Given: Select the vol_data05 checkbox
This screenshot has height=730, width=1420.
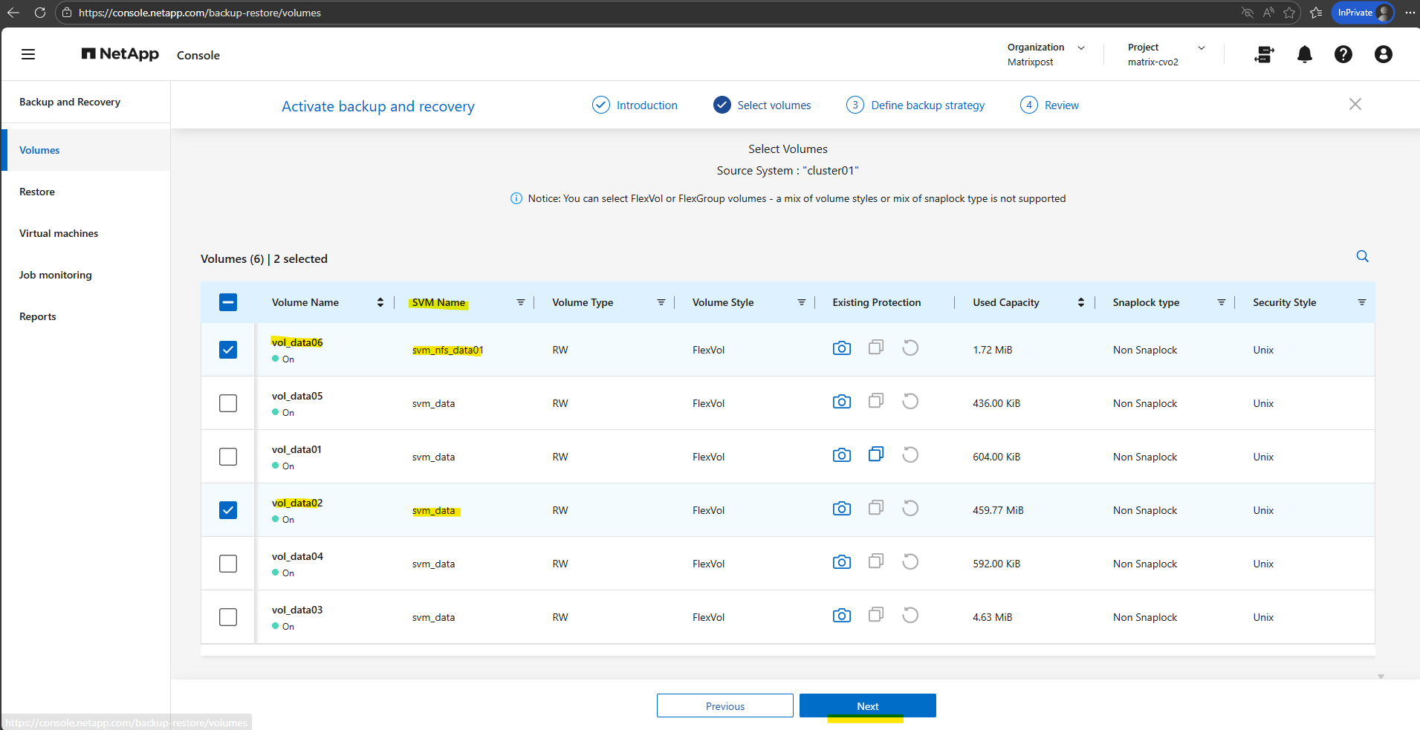Looking at the screenshot, I should tap(228, 403).
